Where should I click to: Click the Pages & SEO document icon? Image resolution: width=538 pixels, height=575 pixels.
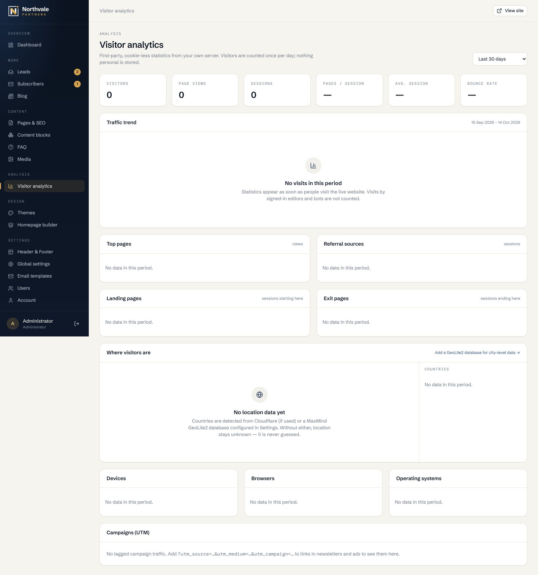11,123
